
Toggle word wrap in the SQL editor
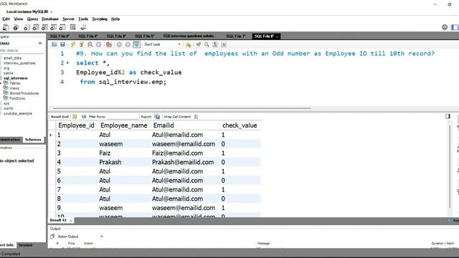(224, 44)
